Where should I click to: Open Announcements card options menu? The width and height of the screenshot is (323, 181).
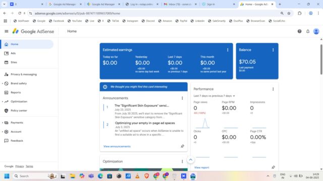182,98
